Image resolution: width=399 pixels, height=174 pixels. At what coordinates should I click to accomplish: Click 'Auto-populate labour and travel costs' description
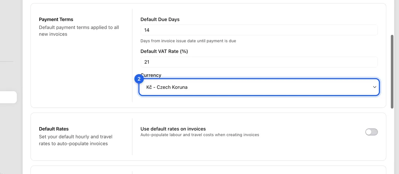tap(200, 134)
